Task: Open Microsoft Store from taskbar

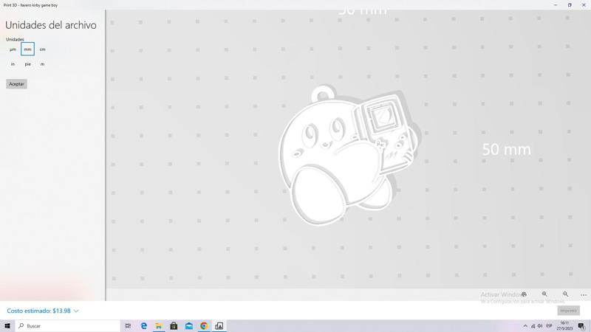Action: (174, 326)
